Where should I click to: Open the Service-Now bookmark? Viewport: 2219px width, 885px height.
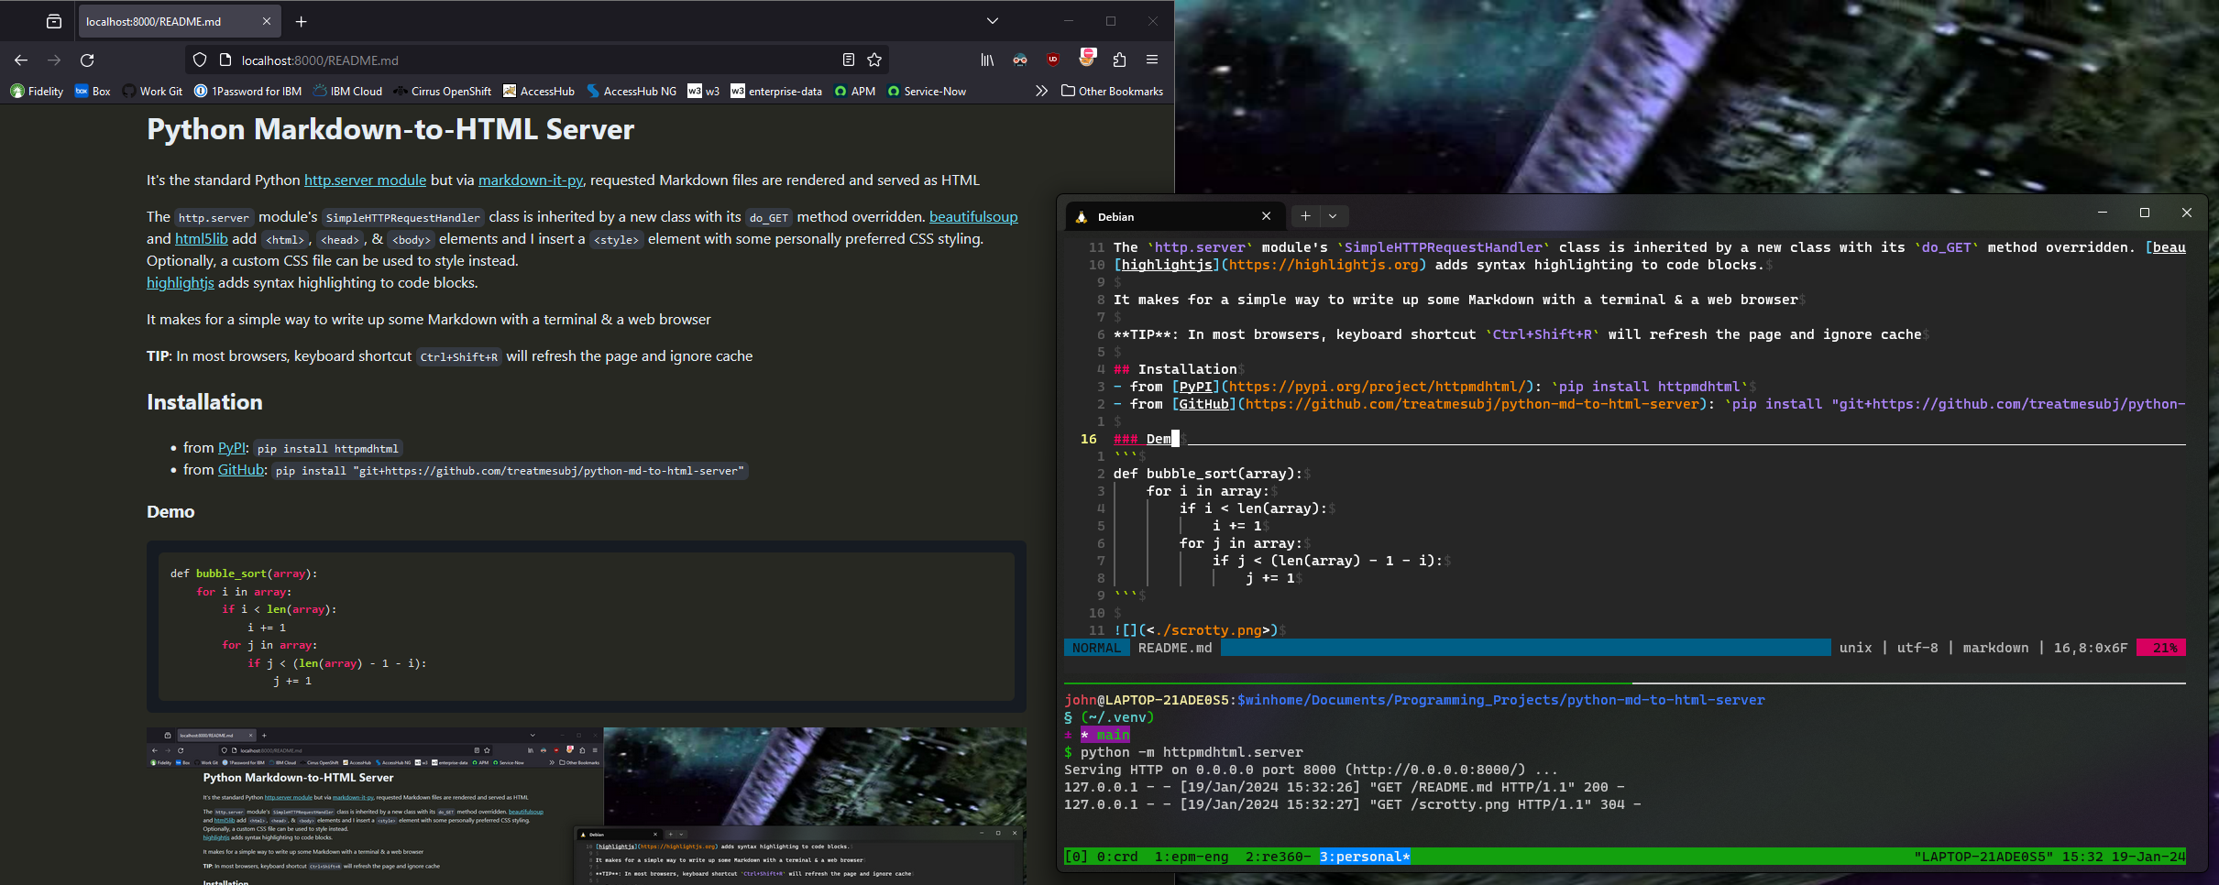[x=926, y=92]
